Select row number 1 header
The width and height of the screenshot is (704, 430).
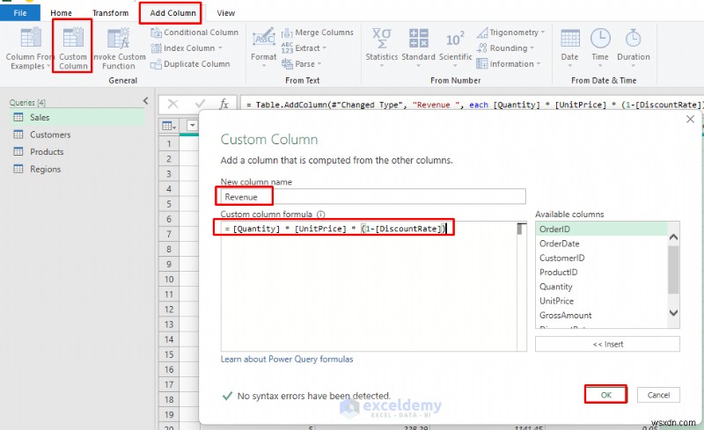169,143
